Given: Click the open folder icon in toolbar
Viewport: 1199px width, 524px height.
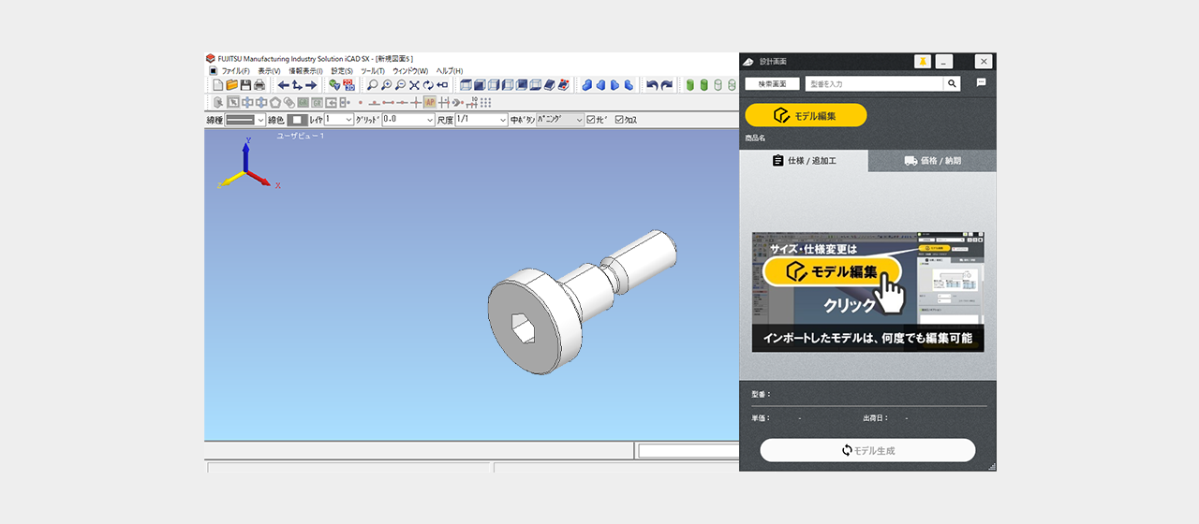Looking at the screenshot, I should 231,85.
